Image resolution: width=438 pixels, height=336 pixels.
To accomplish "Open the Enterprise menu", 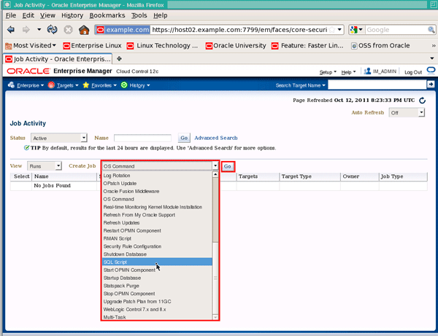I will pos(26,85).
